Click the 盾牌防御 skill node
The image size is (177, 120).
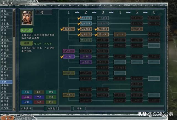click(103, 24)
